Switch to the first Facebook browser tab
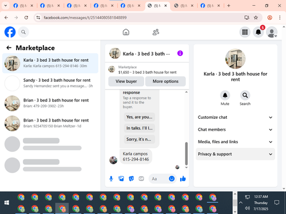Image resolution: width=286 pixels, height=214 pixels. point(23,6)
